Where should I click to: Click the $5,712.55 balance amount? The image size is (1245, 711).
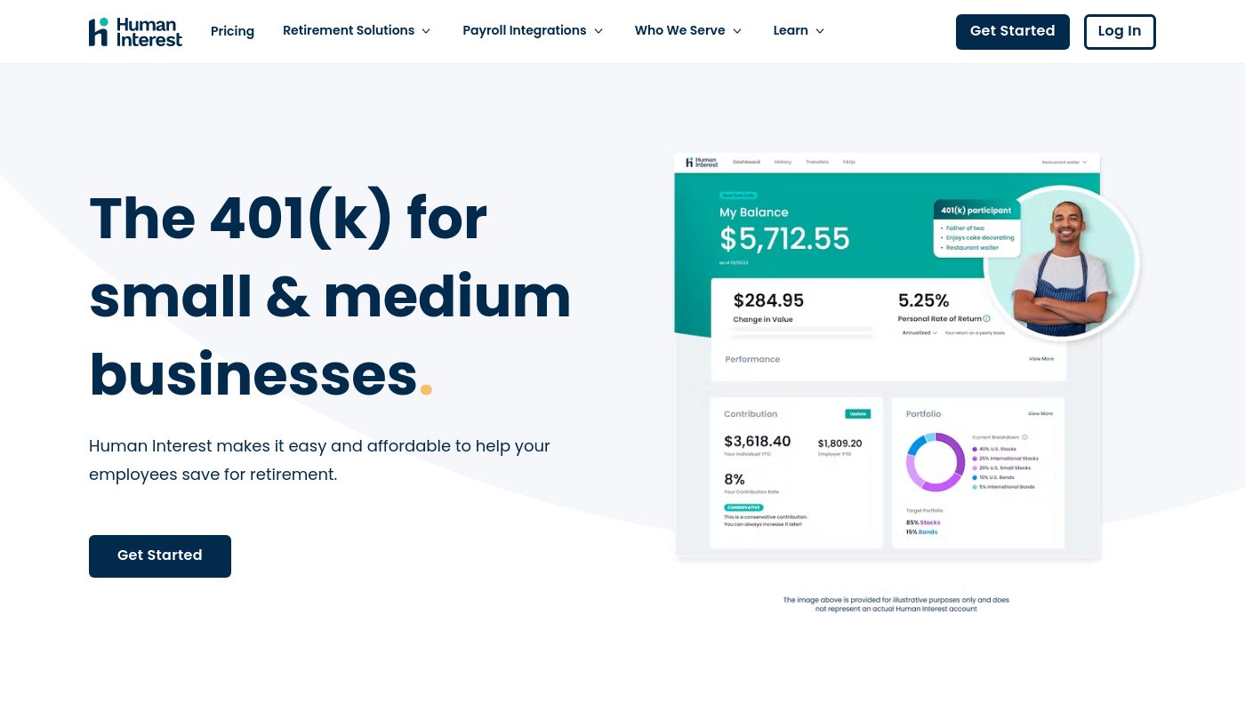click(784, 238)
